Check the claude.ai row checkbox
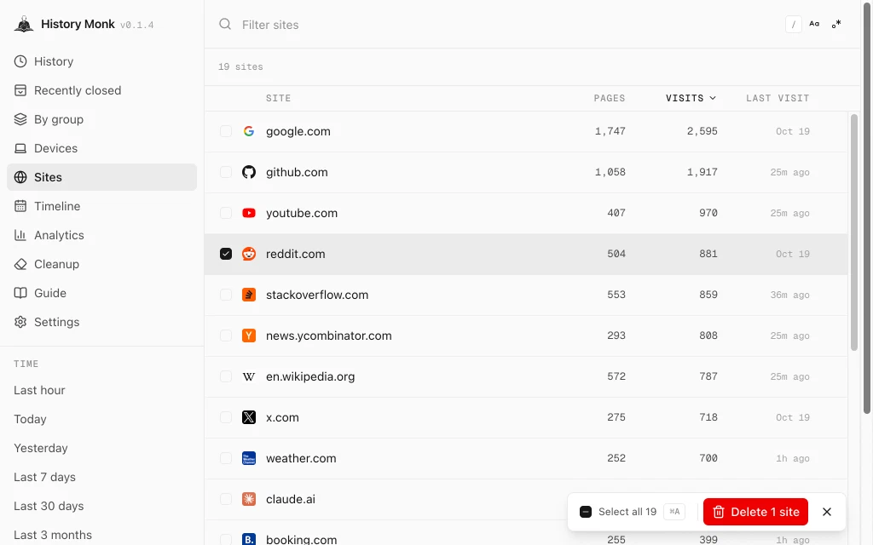 225,499
